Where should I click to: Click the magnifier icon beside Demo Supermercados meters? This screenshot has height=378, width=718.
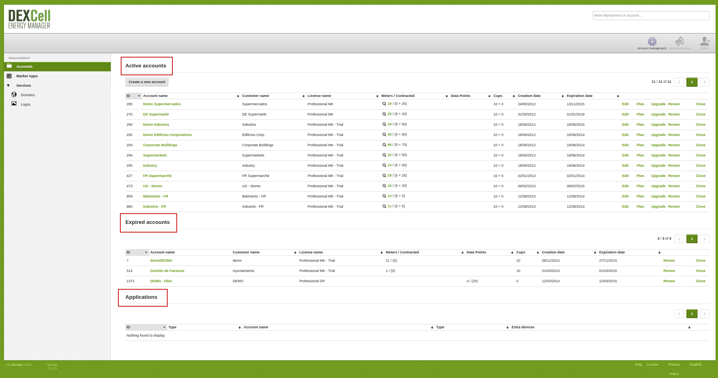[x=383, y=103]
